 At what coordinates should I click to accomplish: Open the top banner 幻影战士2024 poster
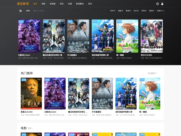pyautogui.click(x=29, y=36)
